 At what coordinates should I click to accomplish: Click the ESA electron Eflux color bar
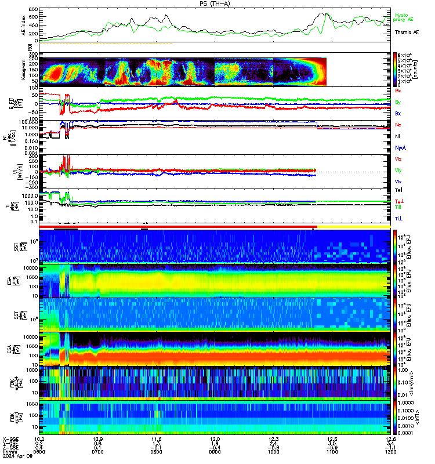point(395,349)
